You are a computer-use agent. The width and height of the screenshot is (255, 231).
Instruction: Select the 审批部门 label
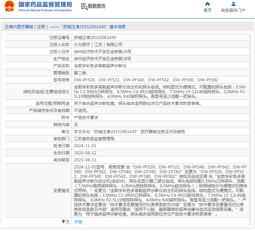click(x=61, y=139)
